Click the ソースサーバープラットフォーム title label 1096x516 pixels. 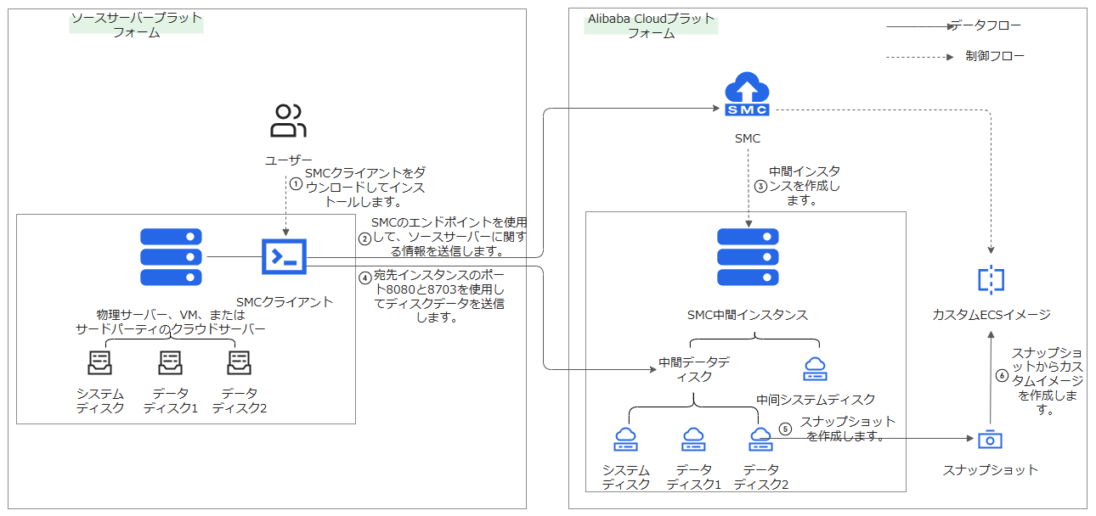coord(137,25)
